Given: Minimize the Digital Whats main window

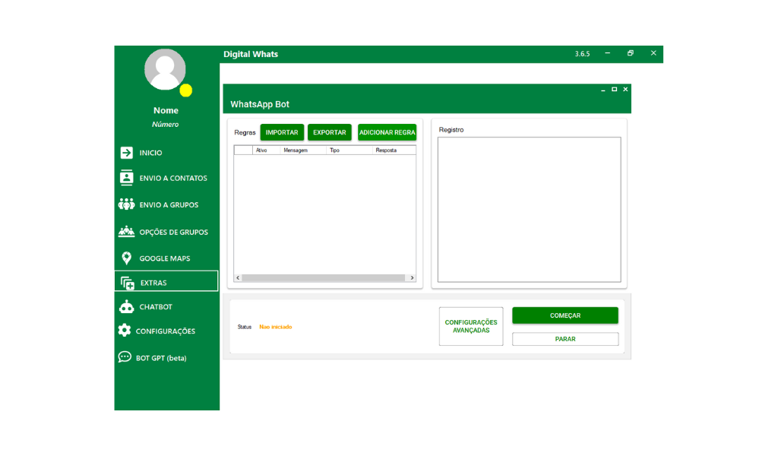Looking at the screenshot, I should (607, 53).
